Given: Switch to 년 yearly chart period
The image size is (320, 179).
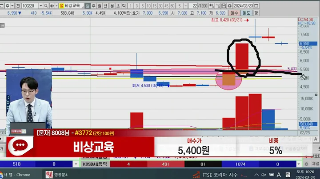Looking at the screenshot, I should point(105,6).
